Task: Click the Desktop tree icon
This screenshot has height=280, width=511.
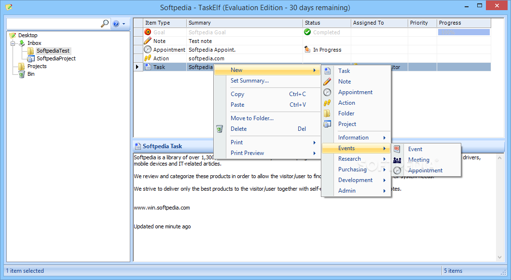Action: click(x=13, y=35)
